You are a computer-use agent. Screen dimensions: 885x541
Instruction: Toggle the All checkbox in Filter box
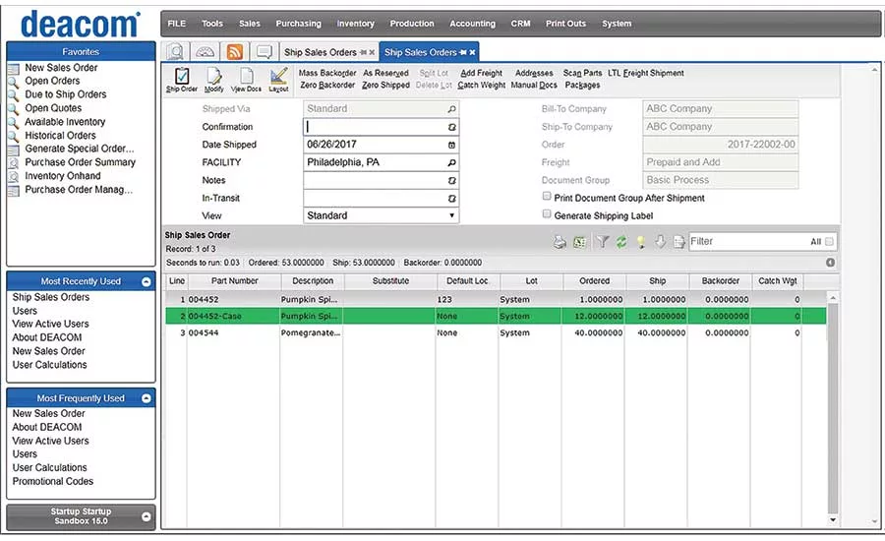(x=829, y=242)
